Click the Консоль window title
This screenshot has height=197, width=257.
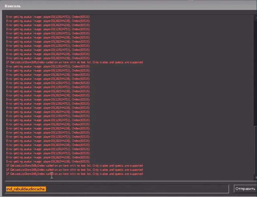13,6
